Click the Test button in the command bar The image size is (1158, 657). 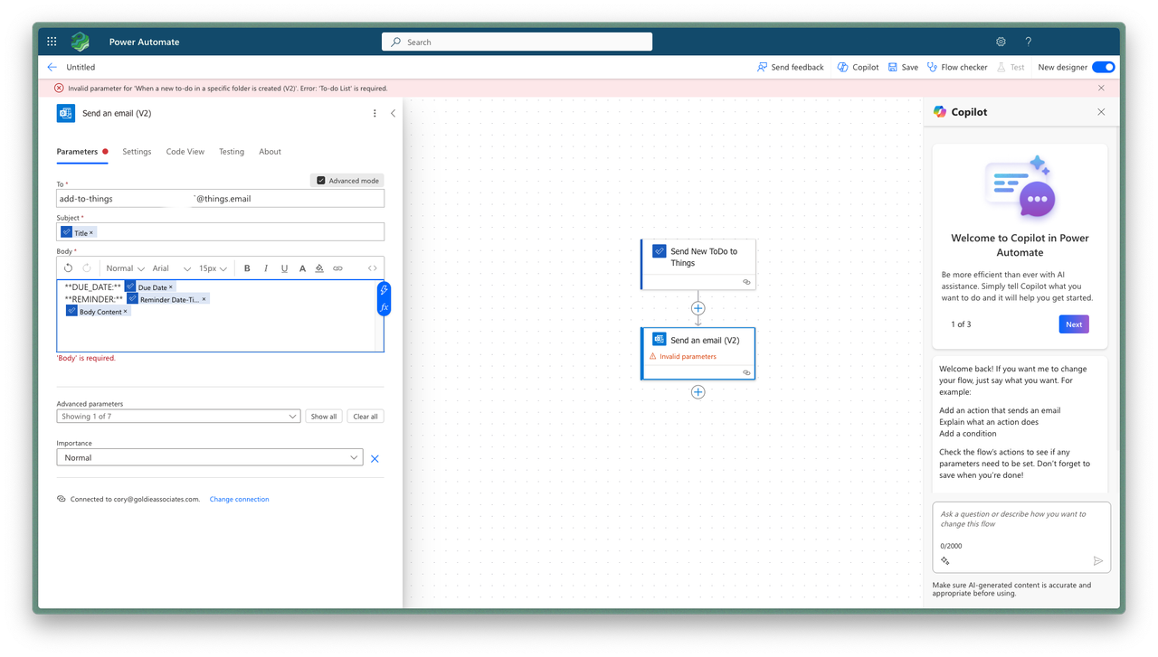click(x=1011, y=67)
